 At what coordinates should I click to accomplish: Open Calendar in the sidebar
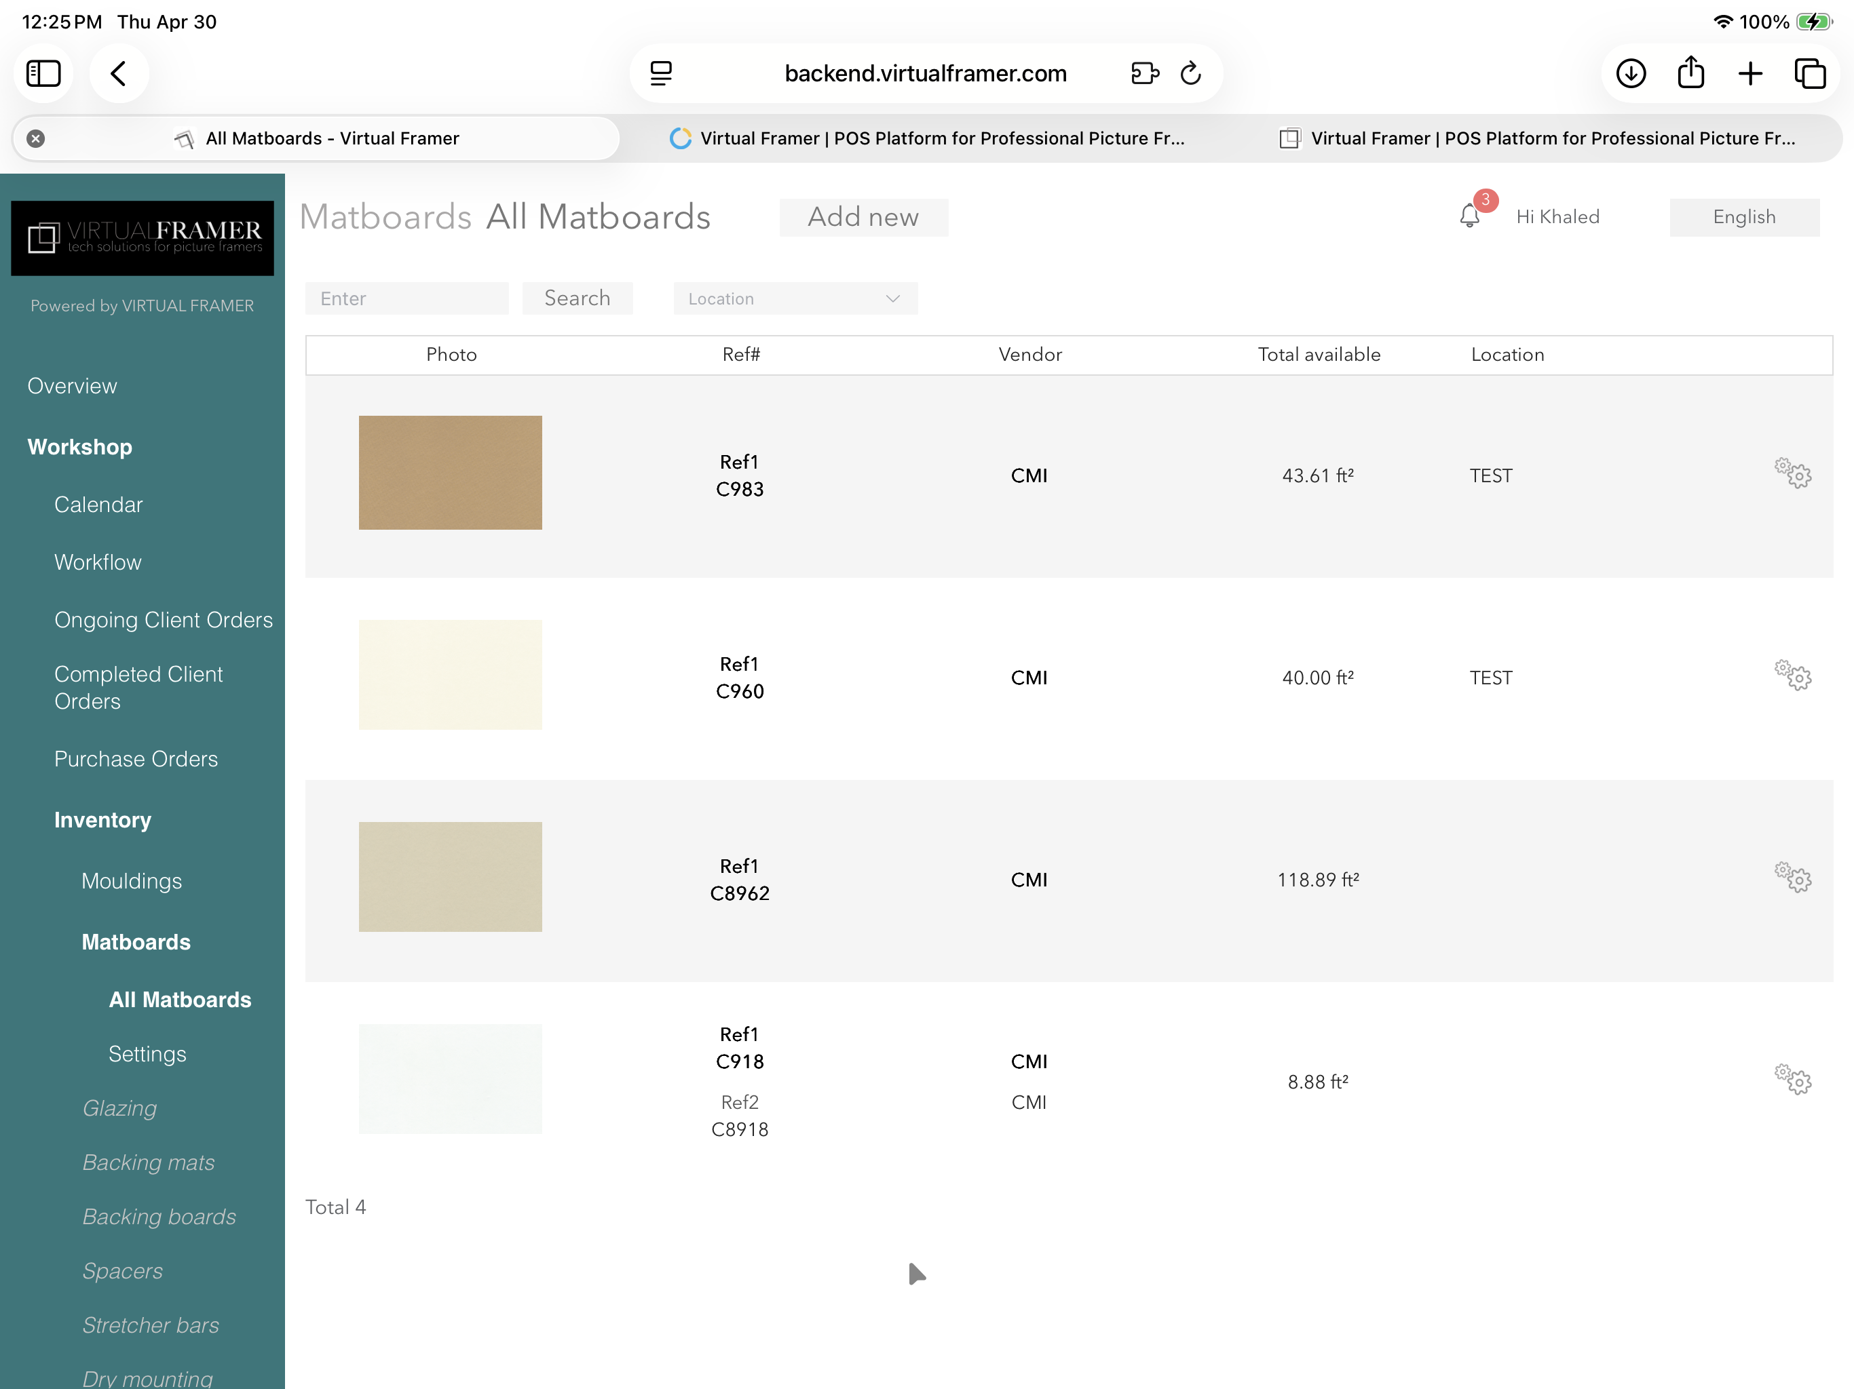(98, 505)
